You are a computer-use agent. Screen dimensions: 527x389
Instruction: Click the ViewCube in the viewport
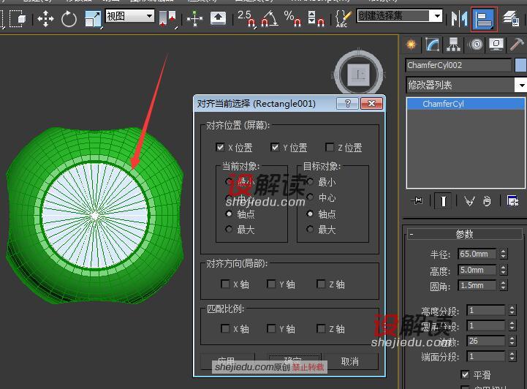pos(359,73)
